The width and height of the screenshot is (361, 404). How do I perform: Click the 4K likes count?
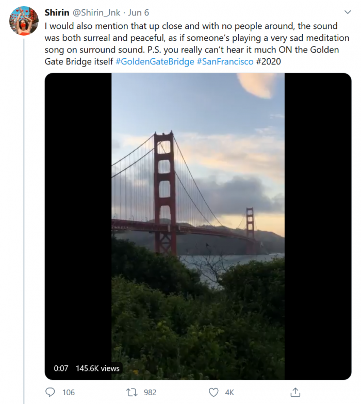click(x=229, y=393)
